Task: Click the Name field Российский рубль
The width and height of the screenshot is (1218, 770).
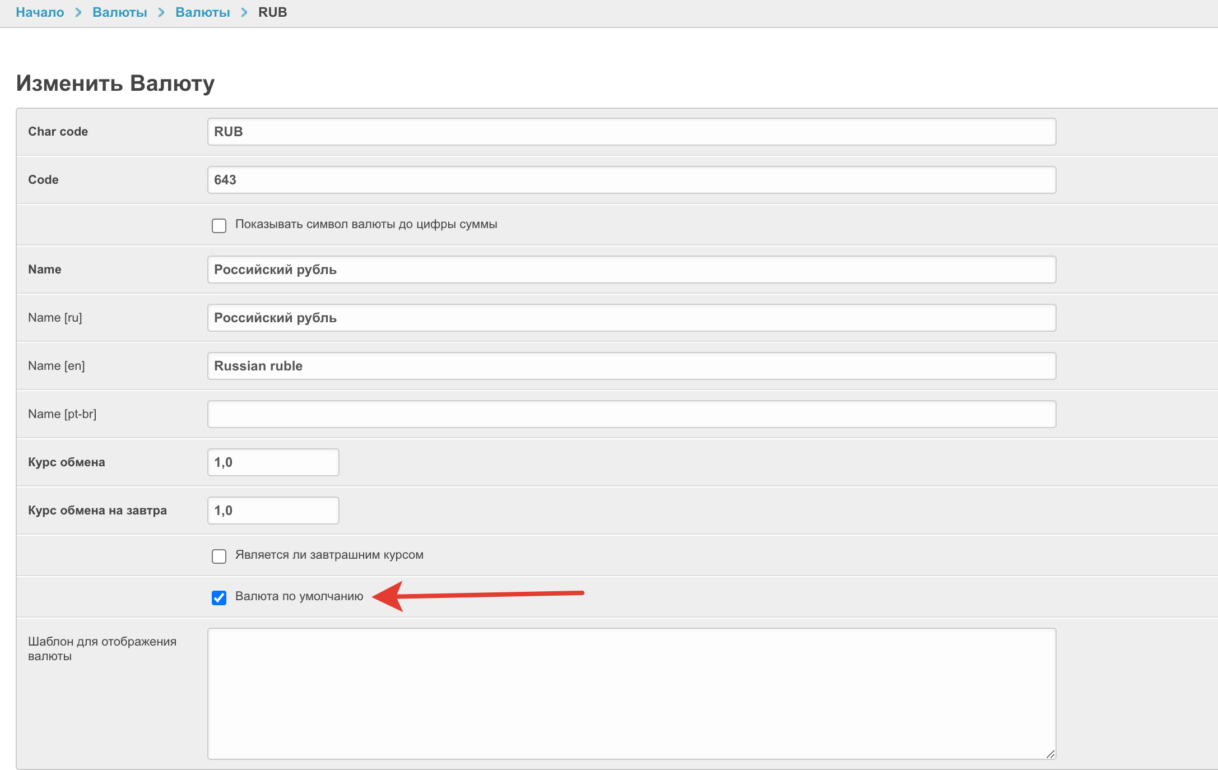Action: tap(631, 270)
